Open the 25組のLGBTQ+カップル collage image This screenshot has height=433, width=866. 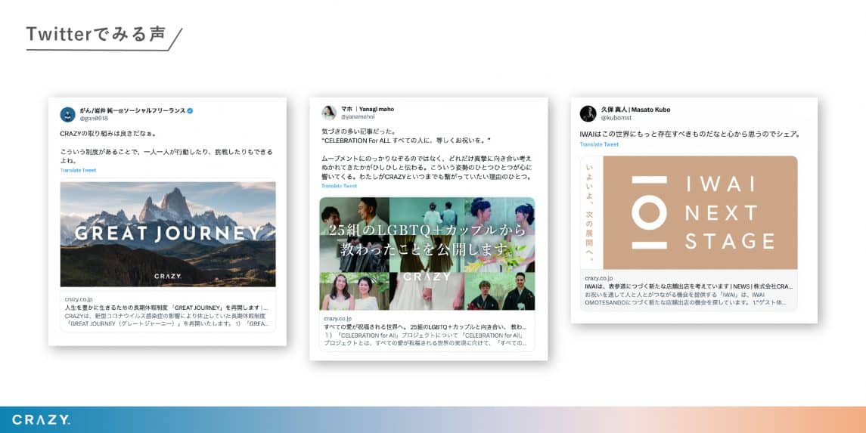click(x=427, y=254)
